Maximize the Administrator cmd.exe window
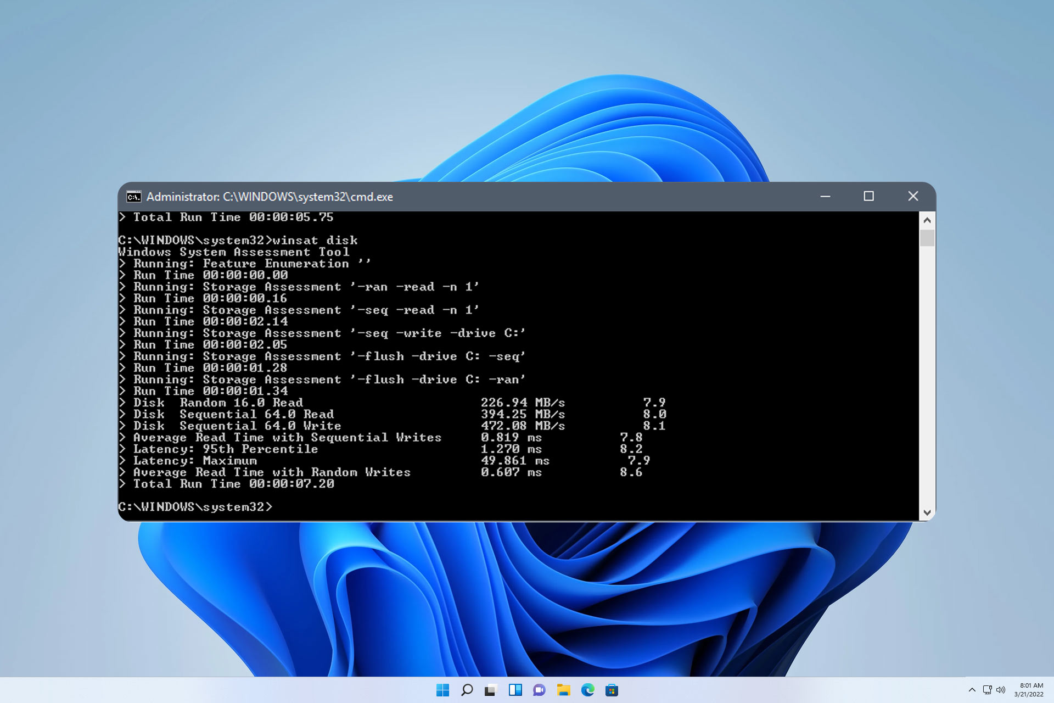 [x=868, y=197]
